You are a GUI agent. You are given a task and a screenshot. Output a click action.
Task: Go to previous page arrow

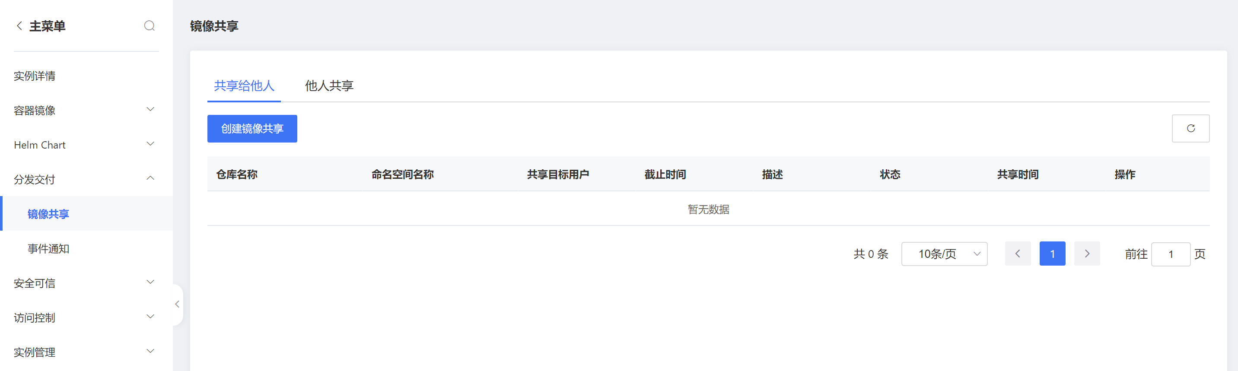coord(1018,254)
